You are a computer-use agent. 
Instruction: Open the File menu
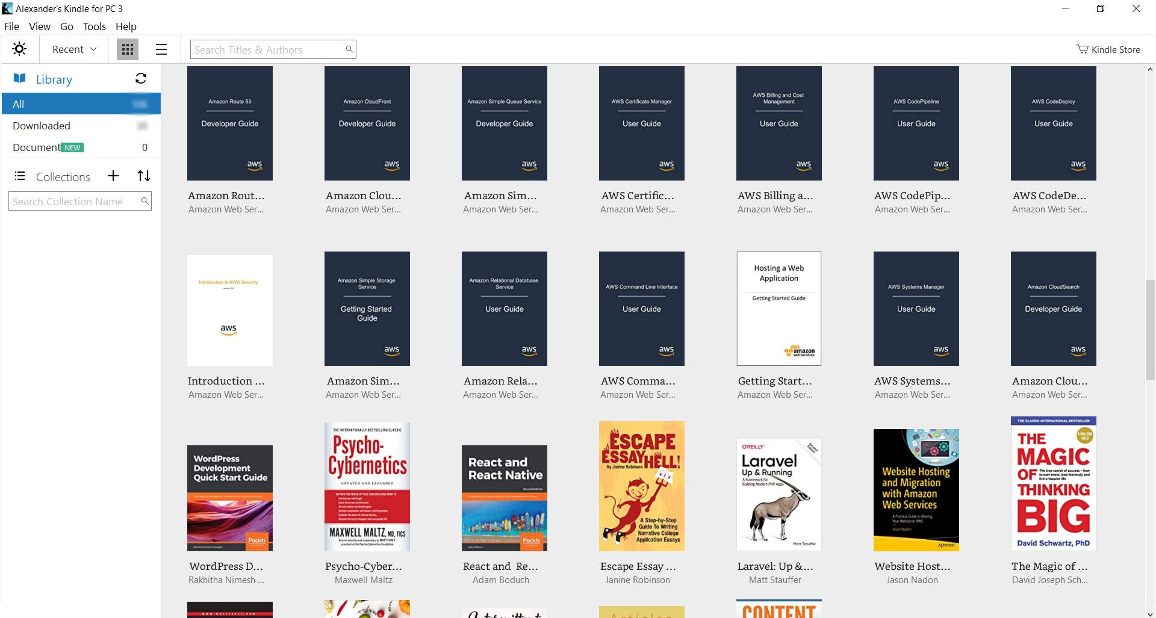pos(11,26)
